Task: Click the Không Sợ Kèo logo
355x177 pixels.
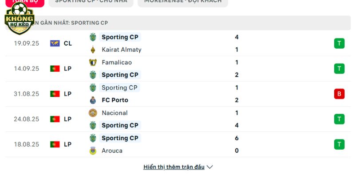Action: [x=20, y=18]
